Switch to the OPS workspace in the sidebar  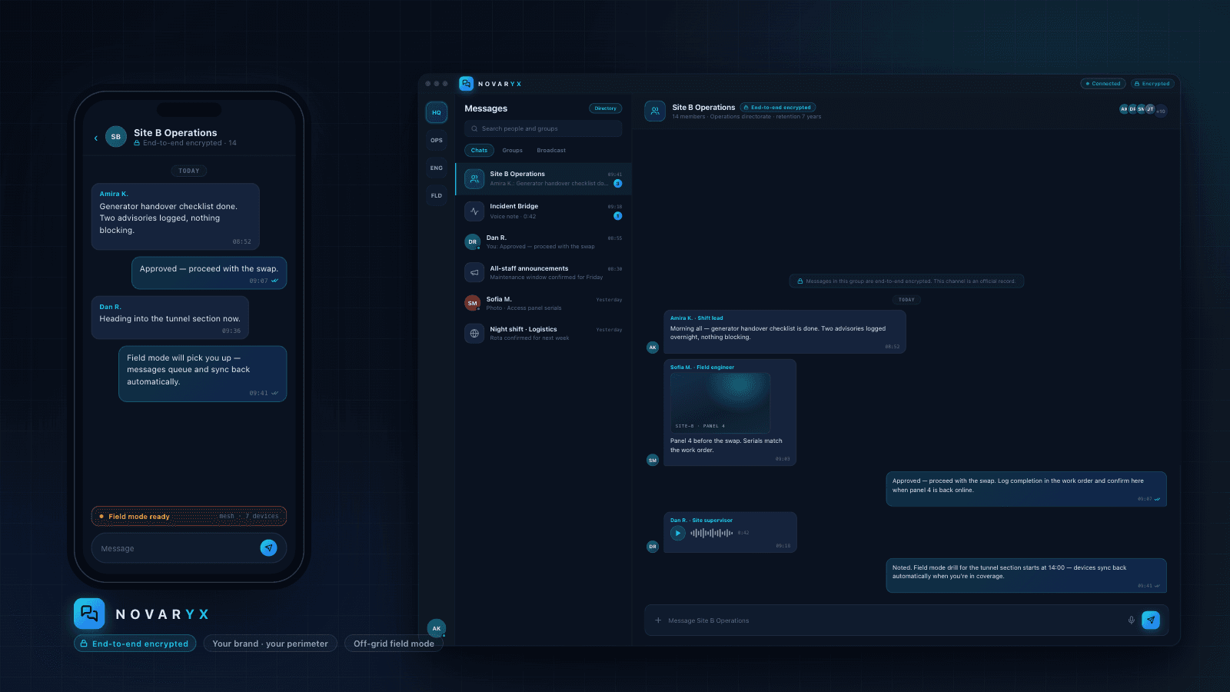pyautogui.click(x=437, y=140)
